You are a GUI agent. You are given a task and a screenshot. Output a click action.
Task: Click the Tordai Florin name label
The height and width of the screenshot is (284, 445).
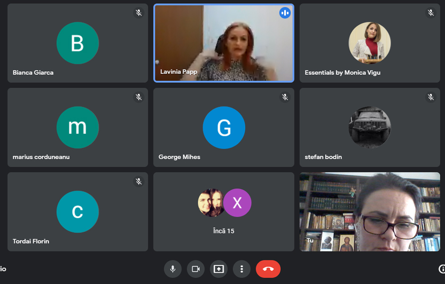31,241
